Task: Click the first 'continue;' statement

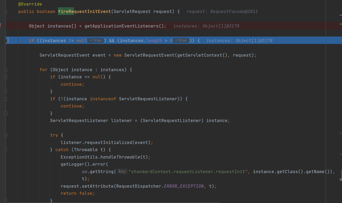Action: pyautogui.click(x=72, y=84)
